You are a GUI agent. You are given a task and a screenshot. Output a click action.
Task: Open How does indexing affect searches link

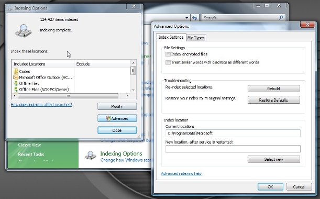[x=41, y=105]
